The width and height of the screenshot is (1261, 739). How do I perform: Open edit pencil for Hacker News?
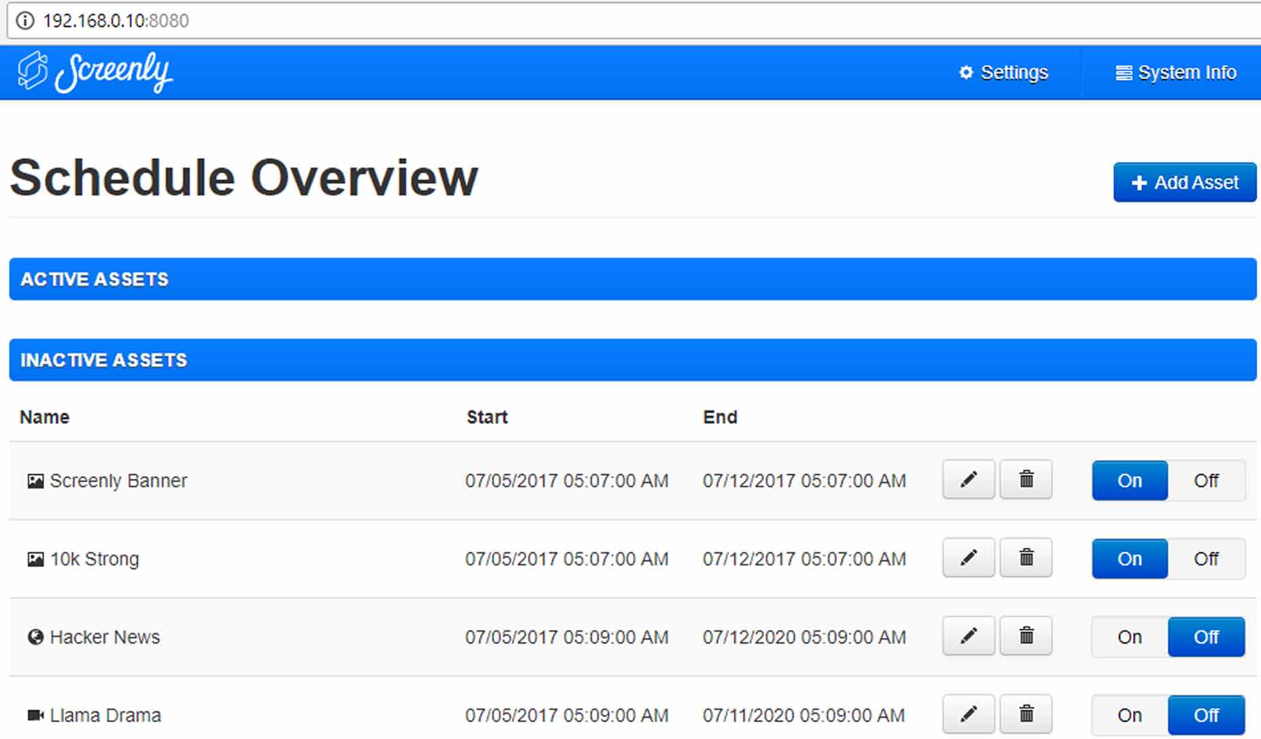point(968,636)
